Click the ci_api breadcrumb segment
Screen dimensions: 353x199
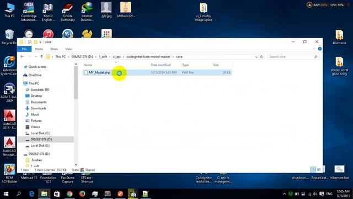coord(116,57)
